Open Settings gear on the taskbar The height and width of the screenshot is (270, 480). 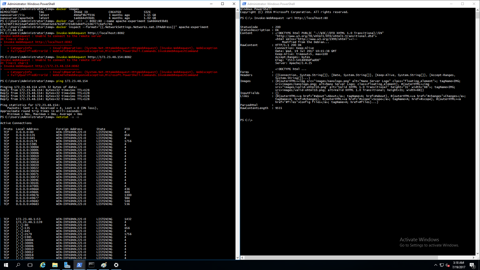[x=116, y=265]
